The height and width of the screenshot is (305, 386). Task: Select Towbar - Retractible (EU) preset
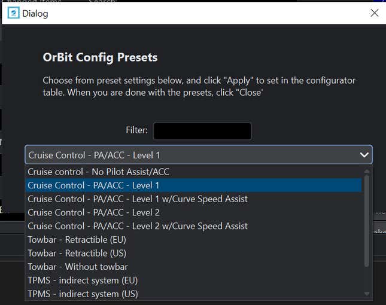[x=77, y=240]
